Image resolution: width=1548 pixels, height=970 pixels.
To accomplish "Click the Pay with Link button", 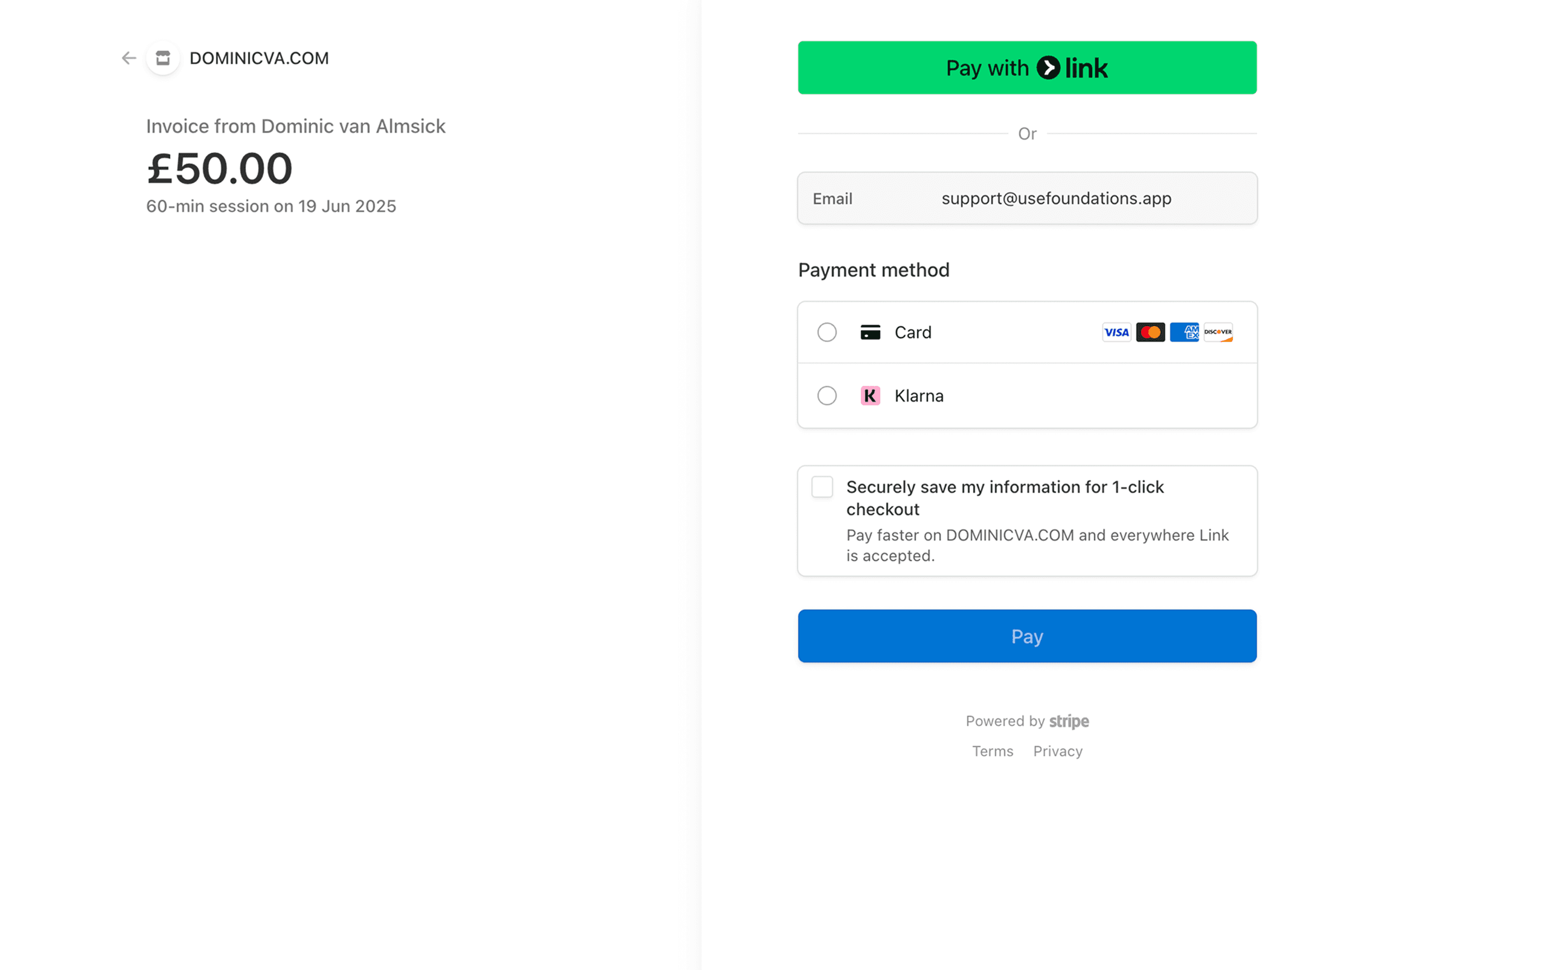I will click(1026, 68).
